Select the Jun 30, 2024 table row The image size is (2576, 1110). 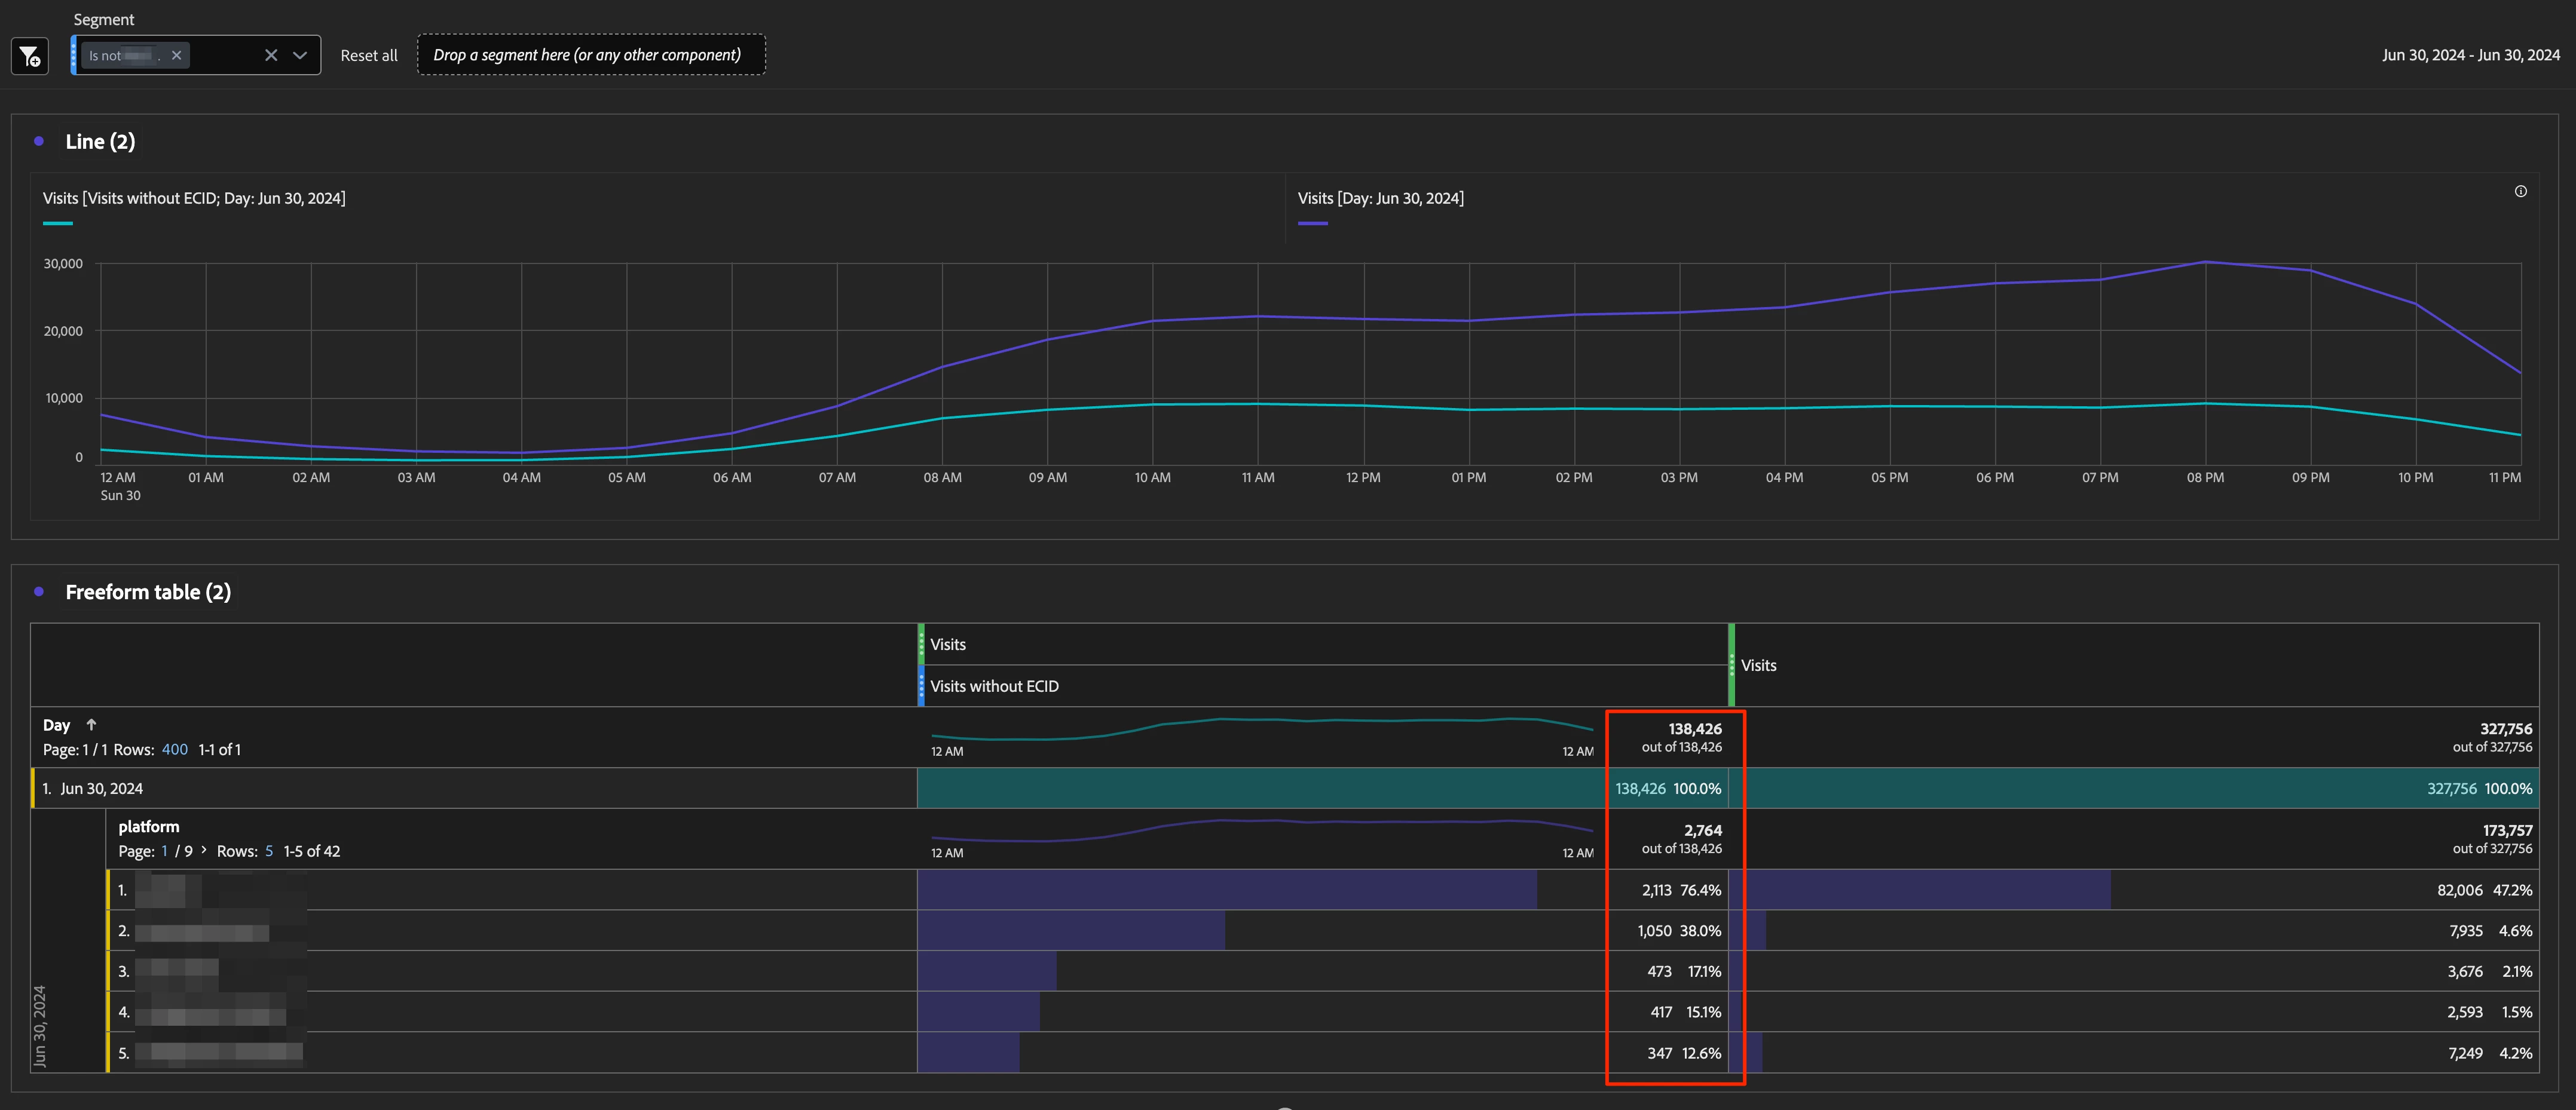coord(101,789)
